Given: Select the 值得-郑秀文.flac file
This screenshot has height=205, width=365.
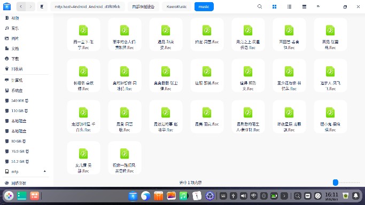Looking at the screenshot, I should [x=248, y=75].
